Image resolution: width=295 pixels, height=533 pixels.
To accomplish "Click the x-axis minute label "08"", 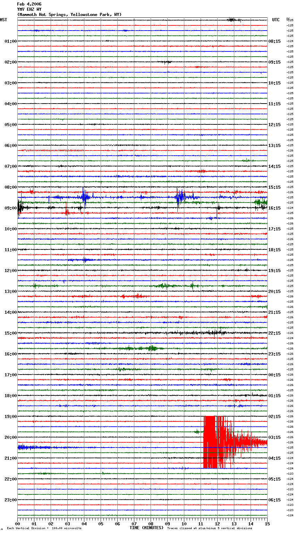I will (151, 524).
